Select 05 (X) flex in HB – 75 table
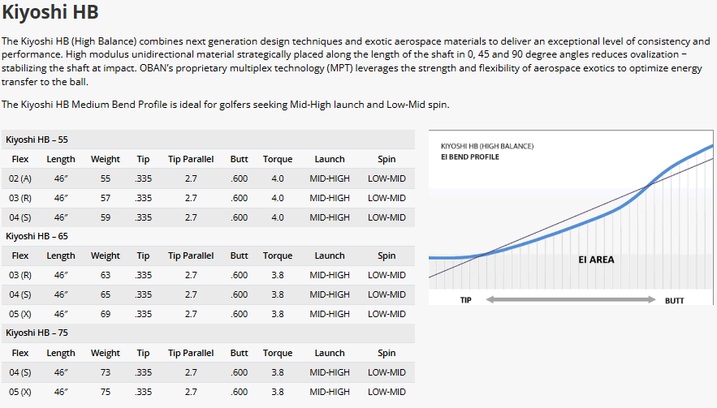This screenshot has width=717, height=408. tap(20, 392)
